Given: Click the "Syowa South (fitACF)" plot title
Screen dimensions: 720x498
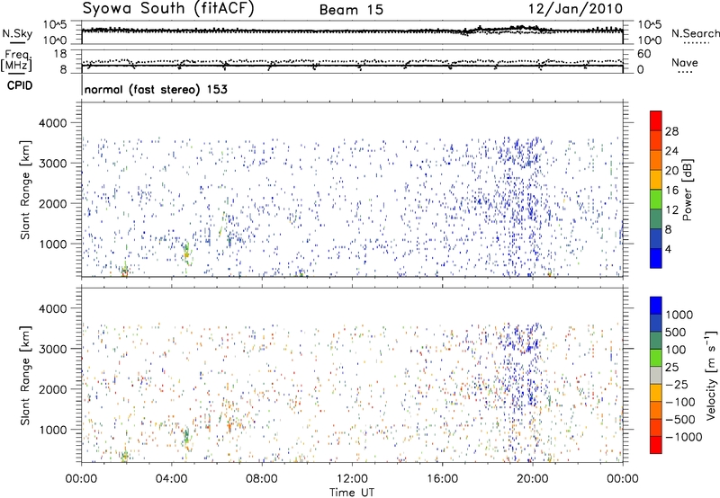Looking at the screenshot, I should coord(167,8).
